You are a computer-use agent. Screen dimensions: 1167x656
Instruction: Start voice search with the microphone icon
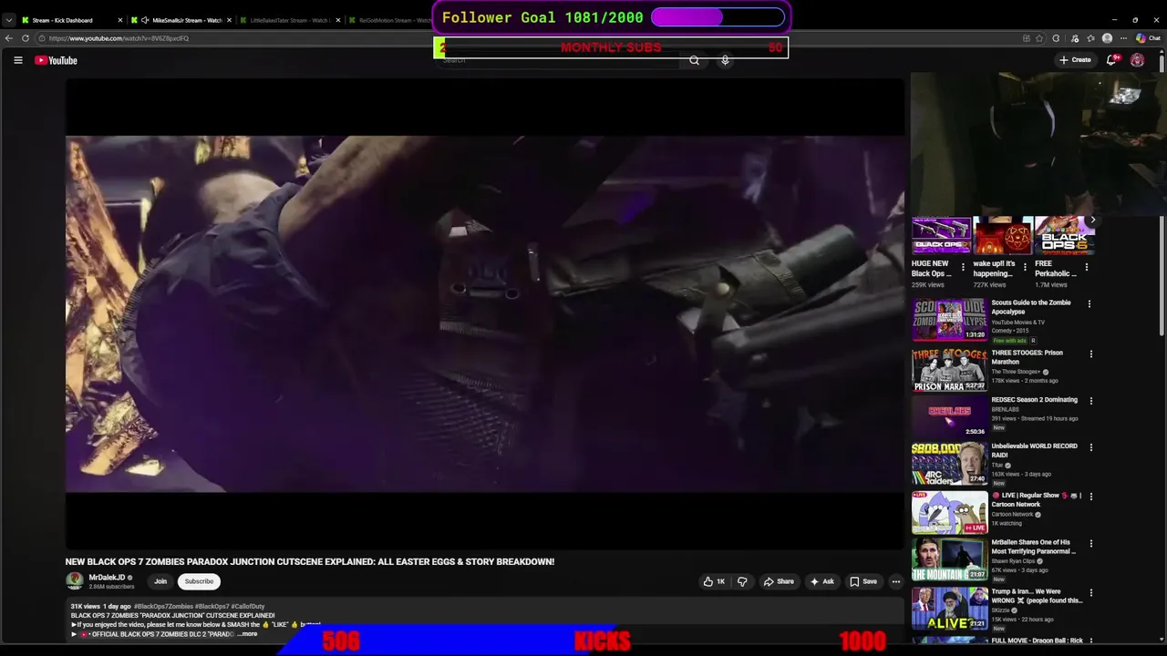point(725,60)
